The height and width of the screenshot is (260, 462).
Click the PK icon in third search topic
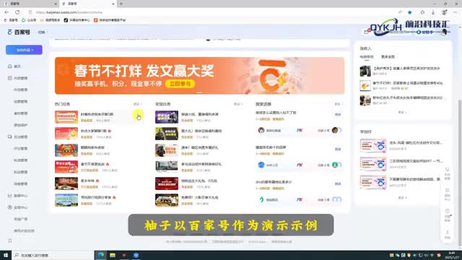click(x=300, y=199)
